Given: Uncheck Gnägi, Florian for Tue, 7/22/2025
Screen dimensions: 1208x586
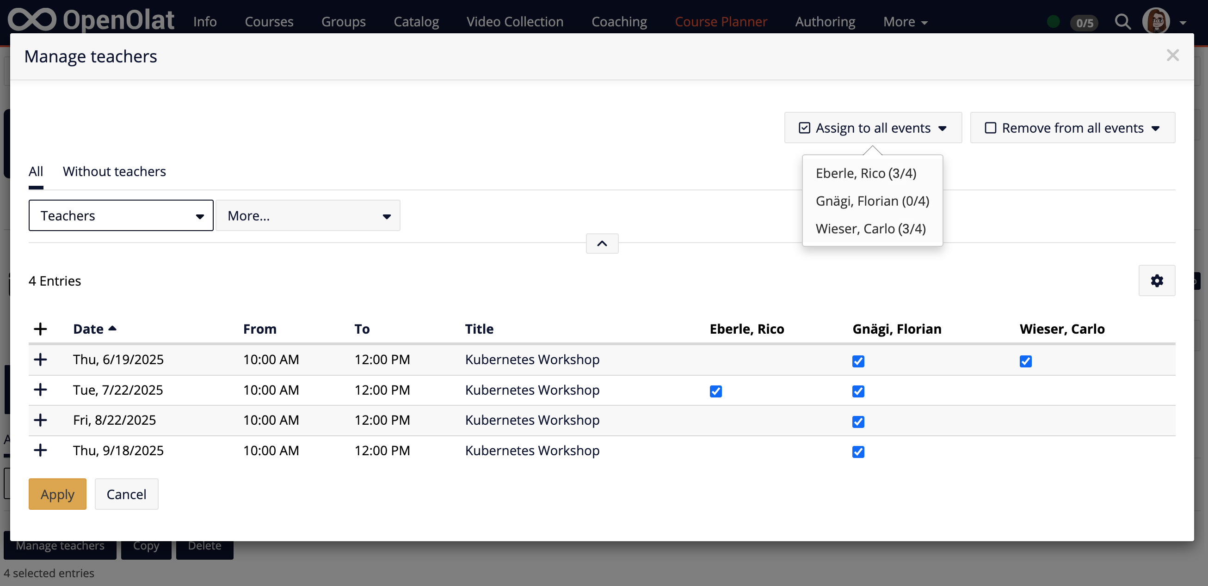Looking at the screenshot, I should [x=858, y=391].
